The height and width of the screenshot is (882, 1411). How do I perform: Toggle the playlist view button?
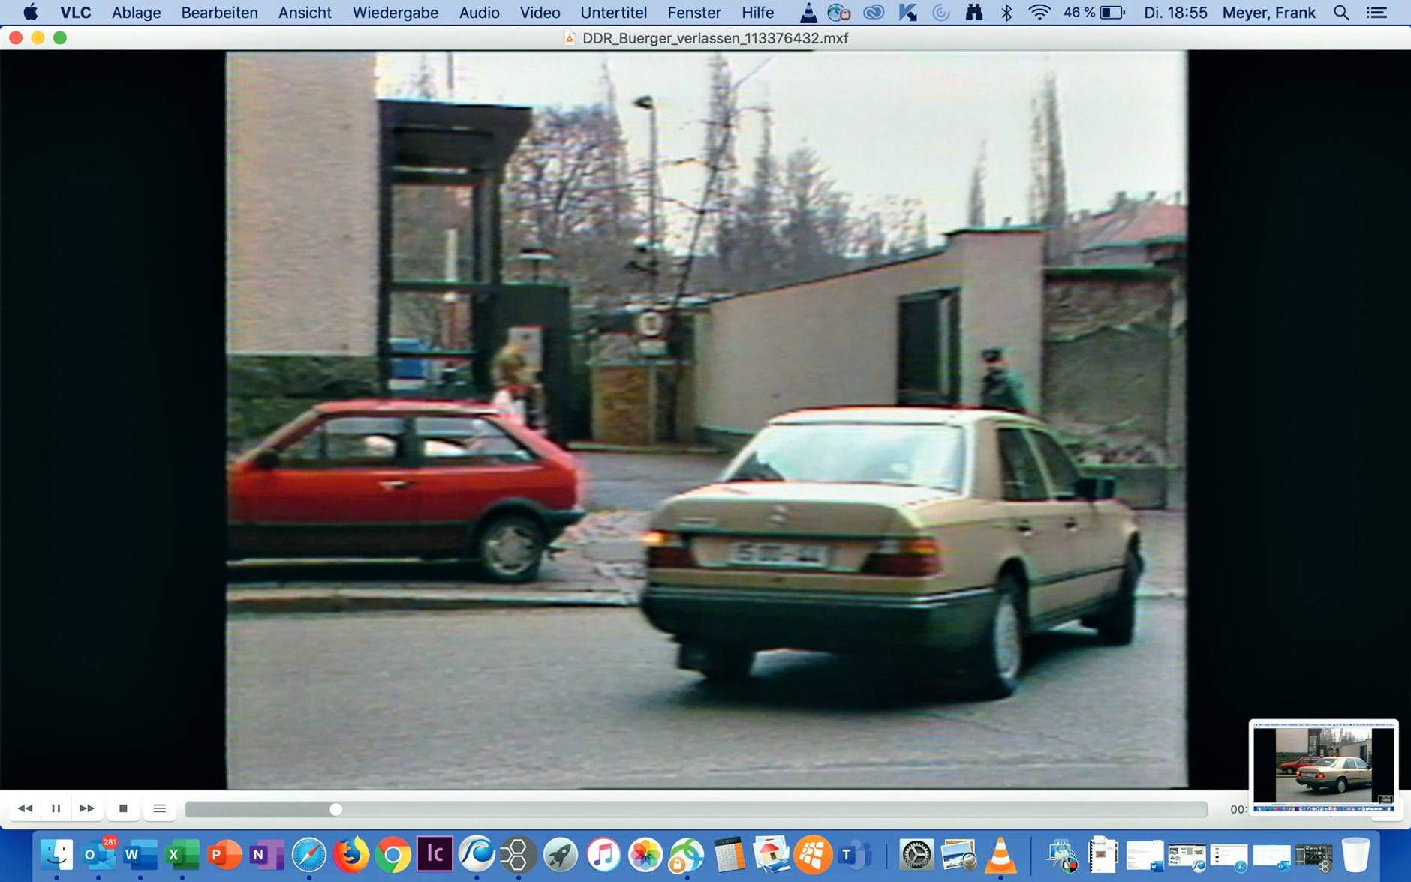click(x=159, y=808)
